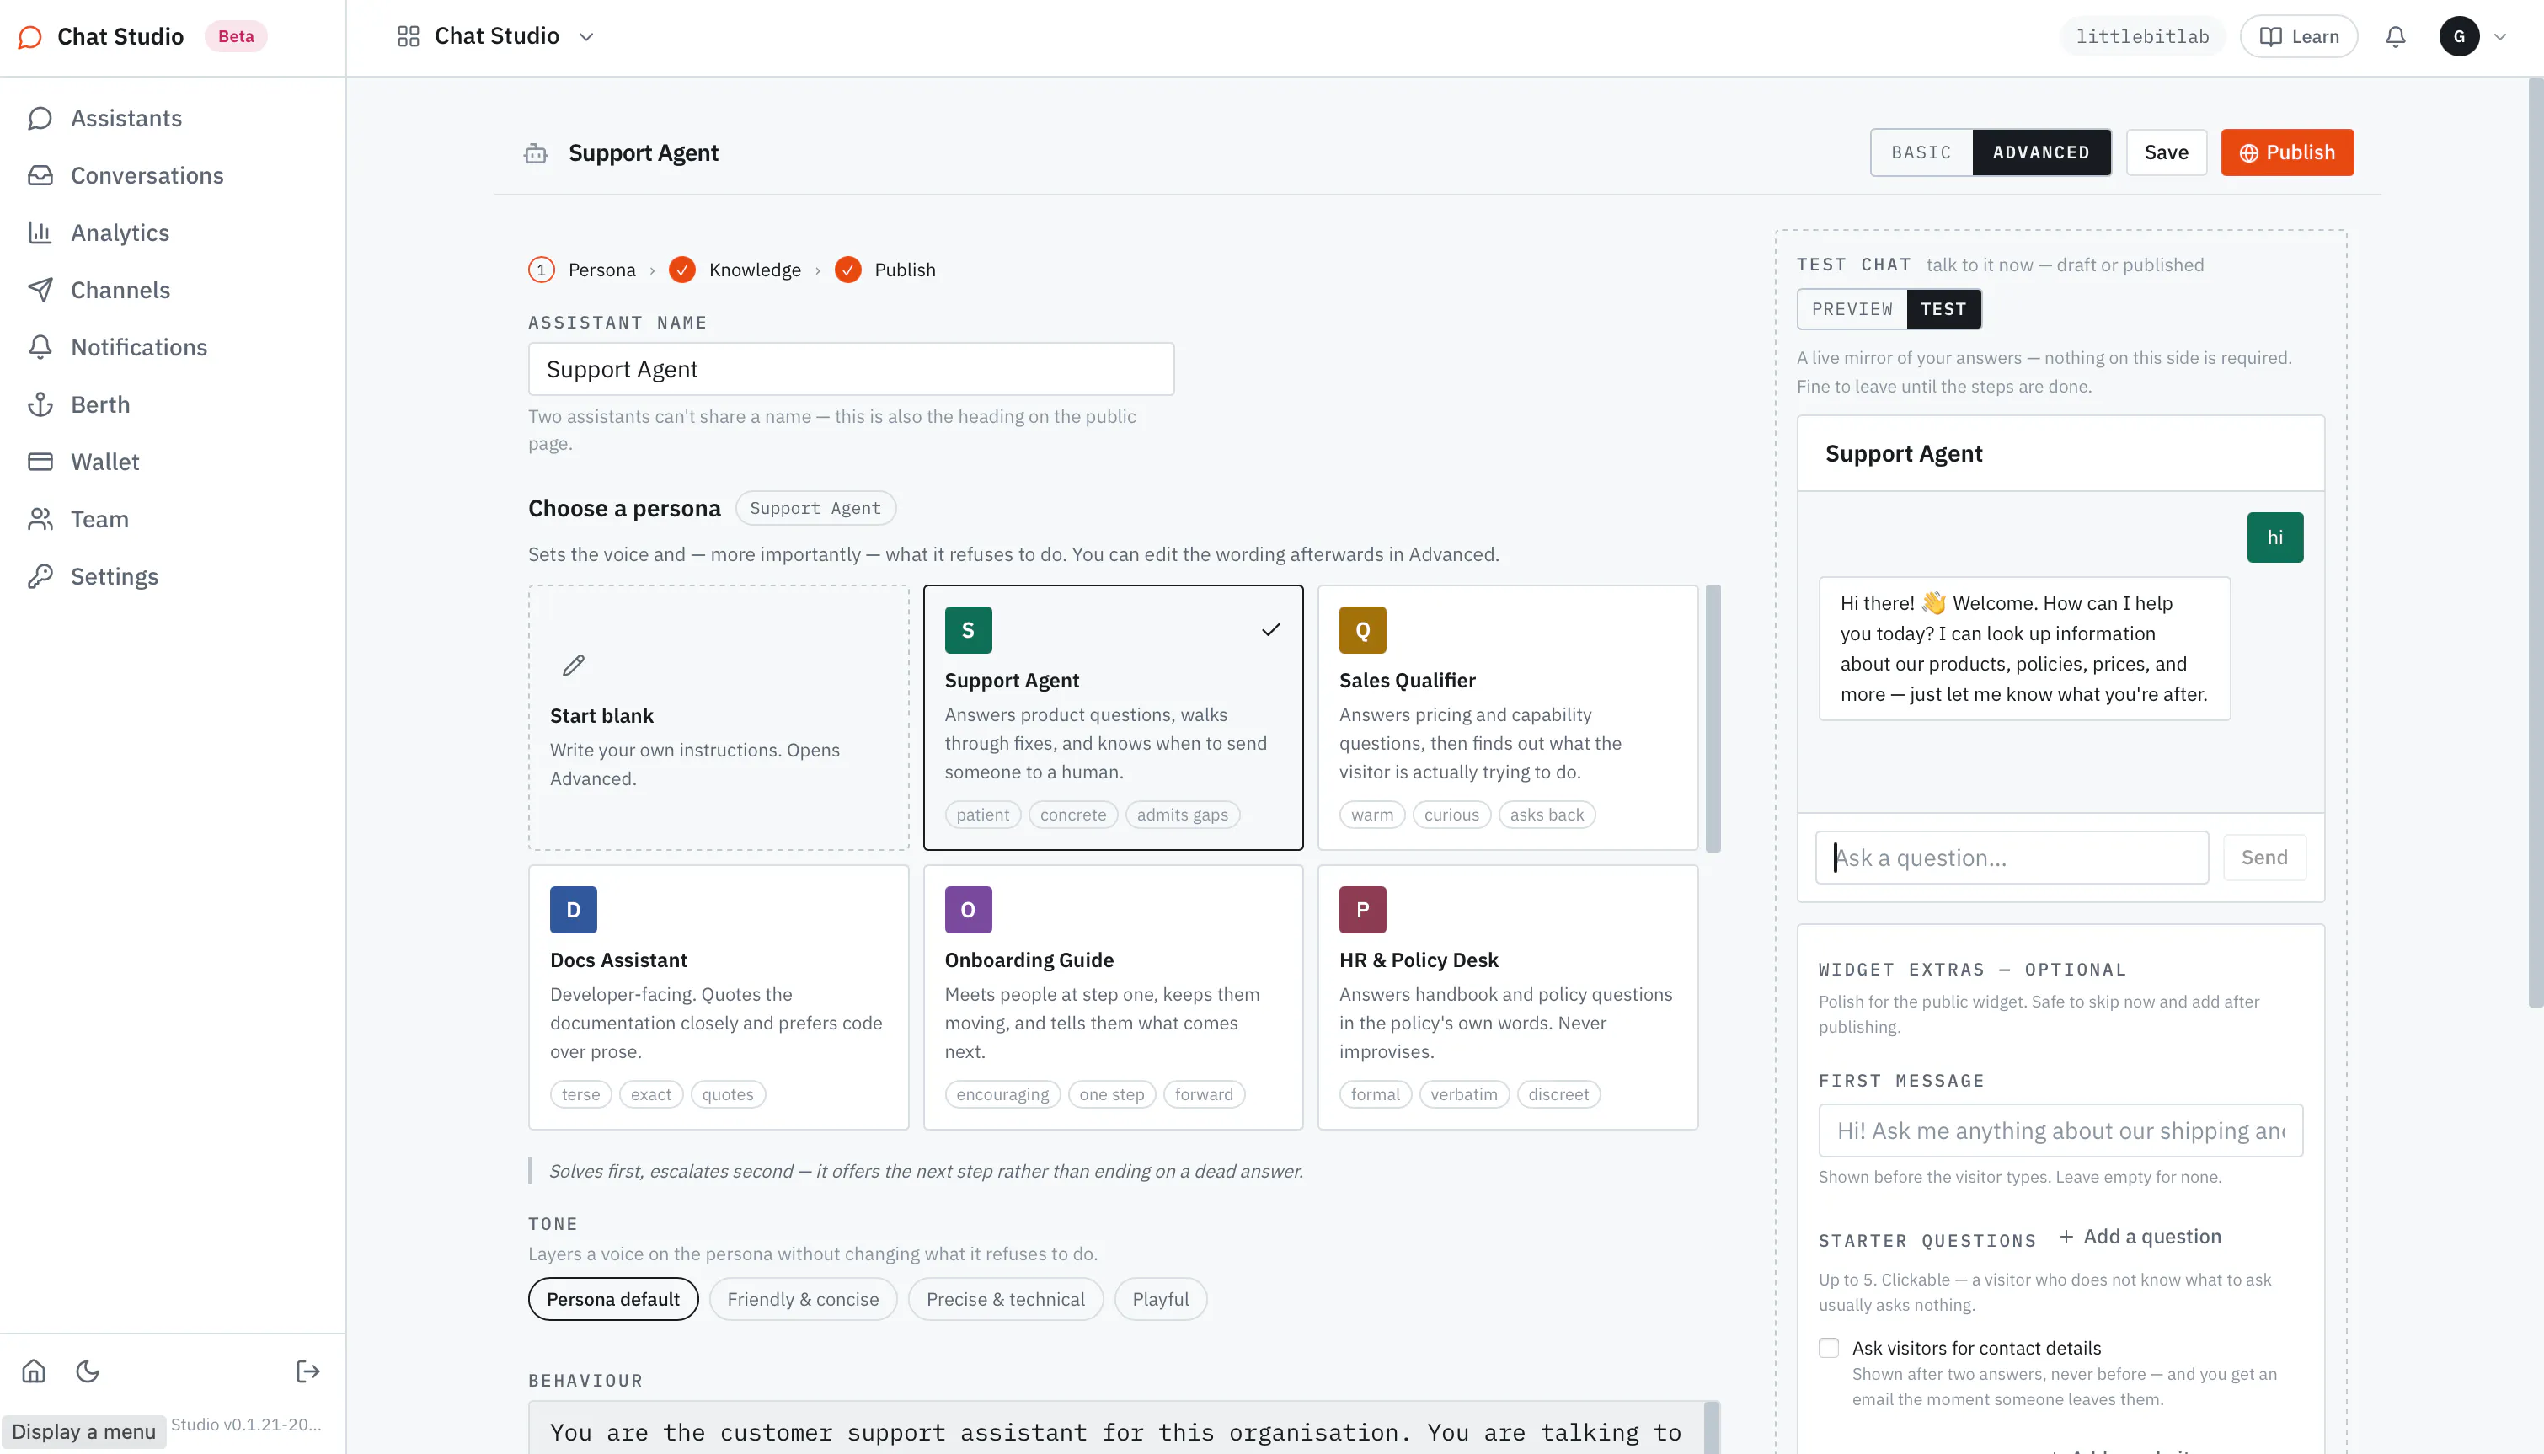Viewport: 2544px width, 1454px height.
Task: Open the Assistants section in sidebar
Action: 104,118
